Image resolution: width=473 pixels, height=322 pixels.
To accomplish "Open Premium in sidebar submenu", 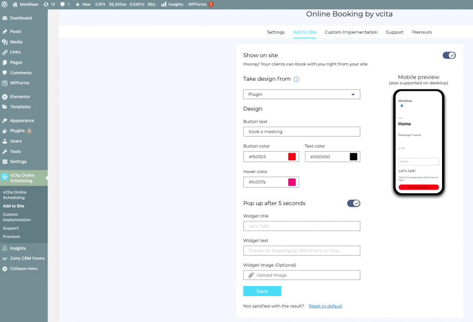I will (x=12, y=237).
